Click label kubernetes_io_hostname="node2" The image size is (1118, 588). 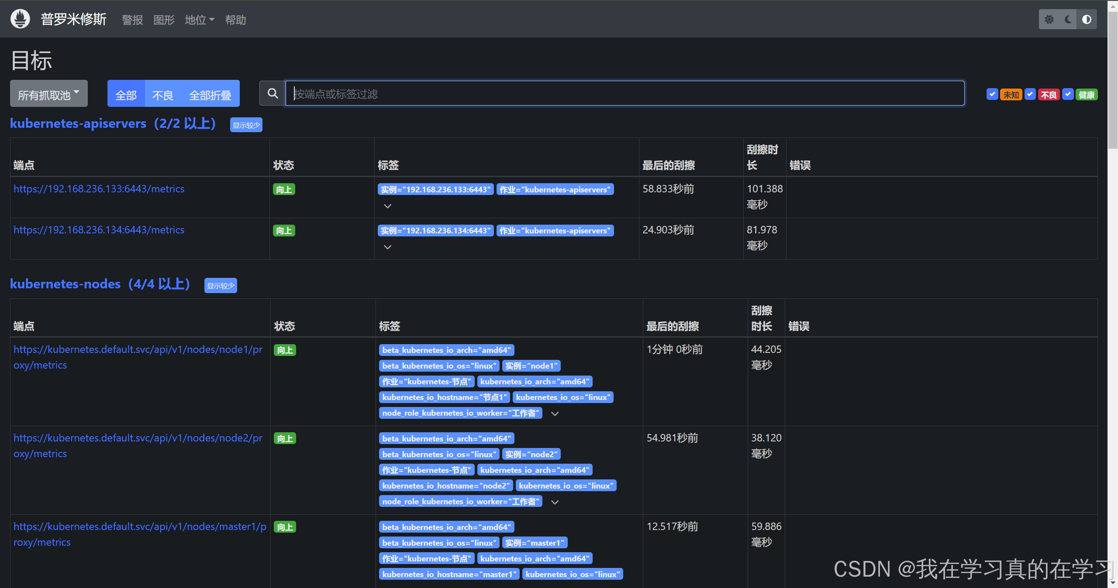point(446,485)
